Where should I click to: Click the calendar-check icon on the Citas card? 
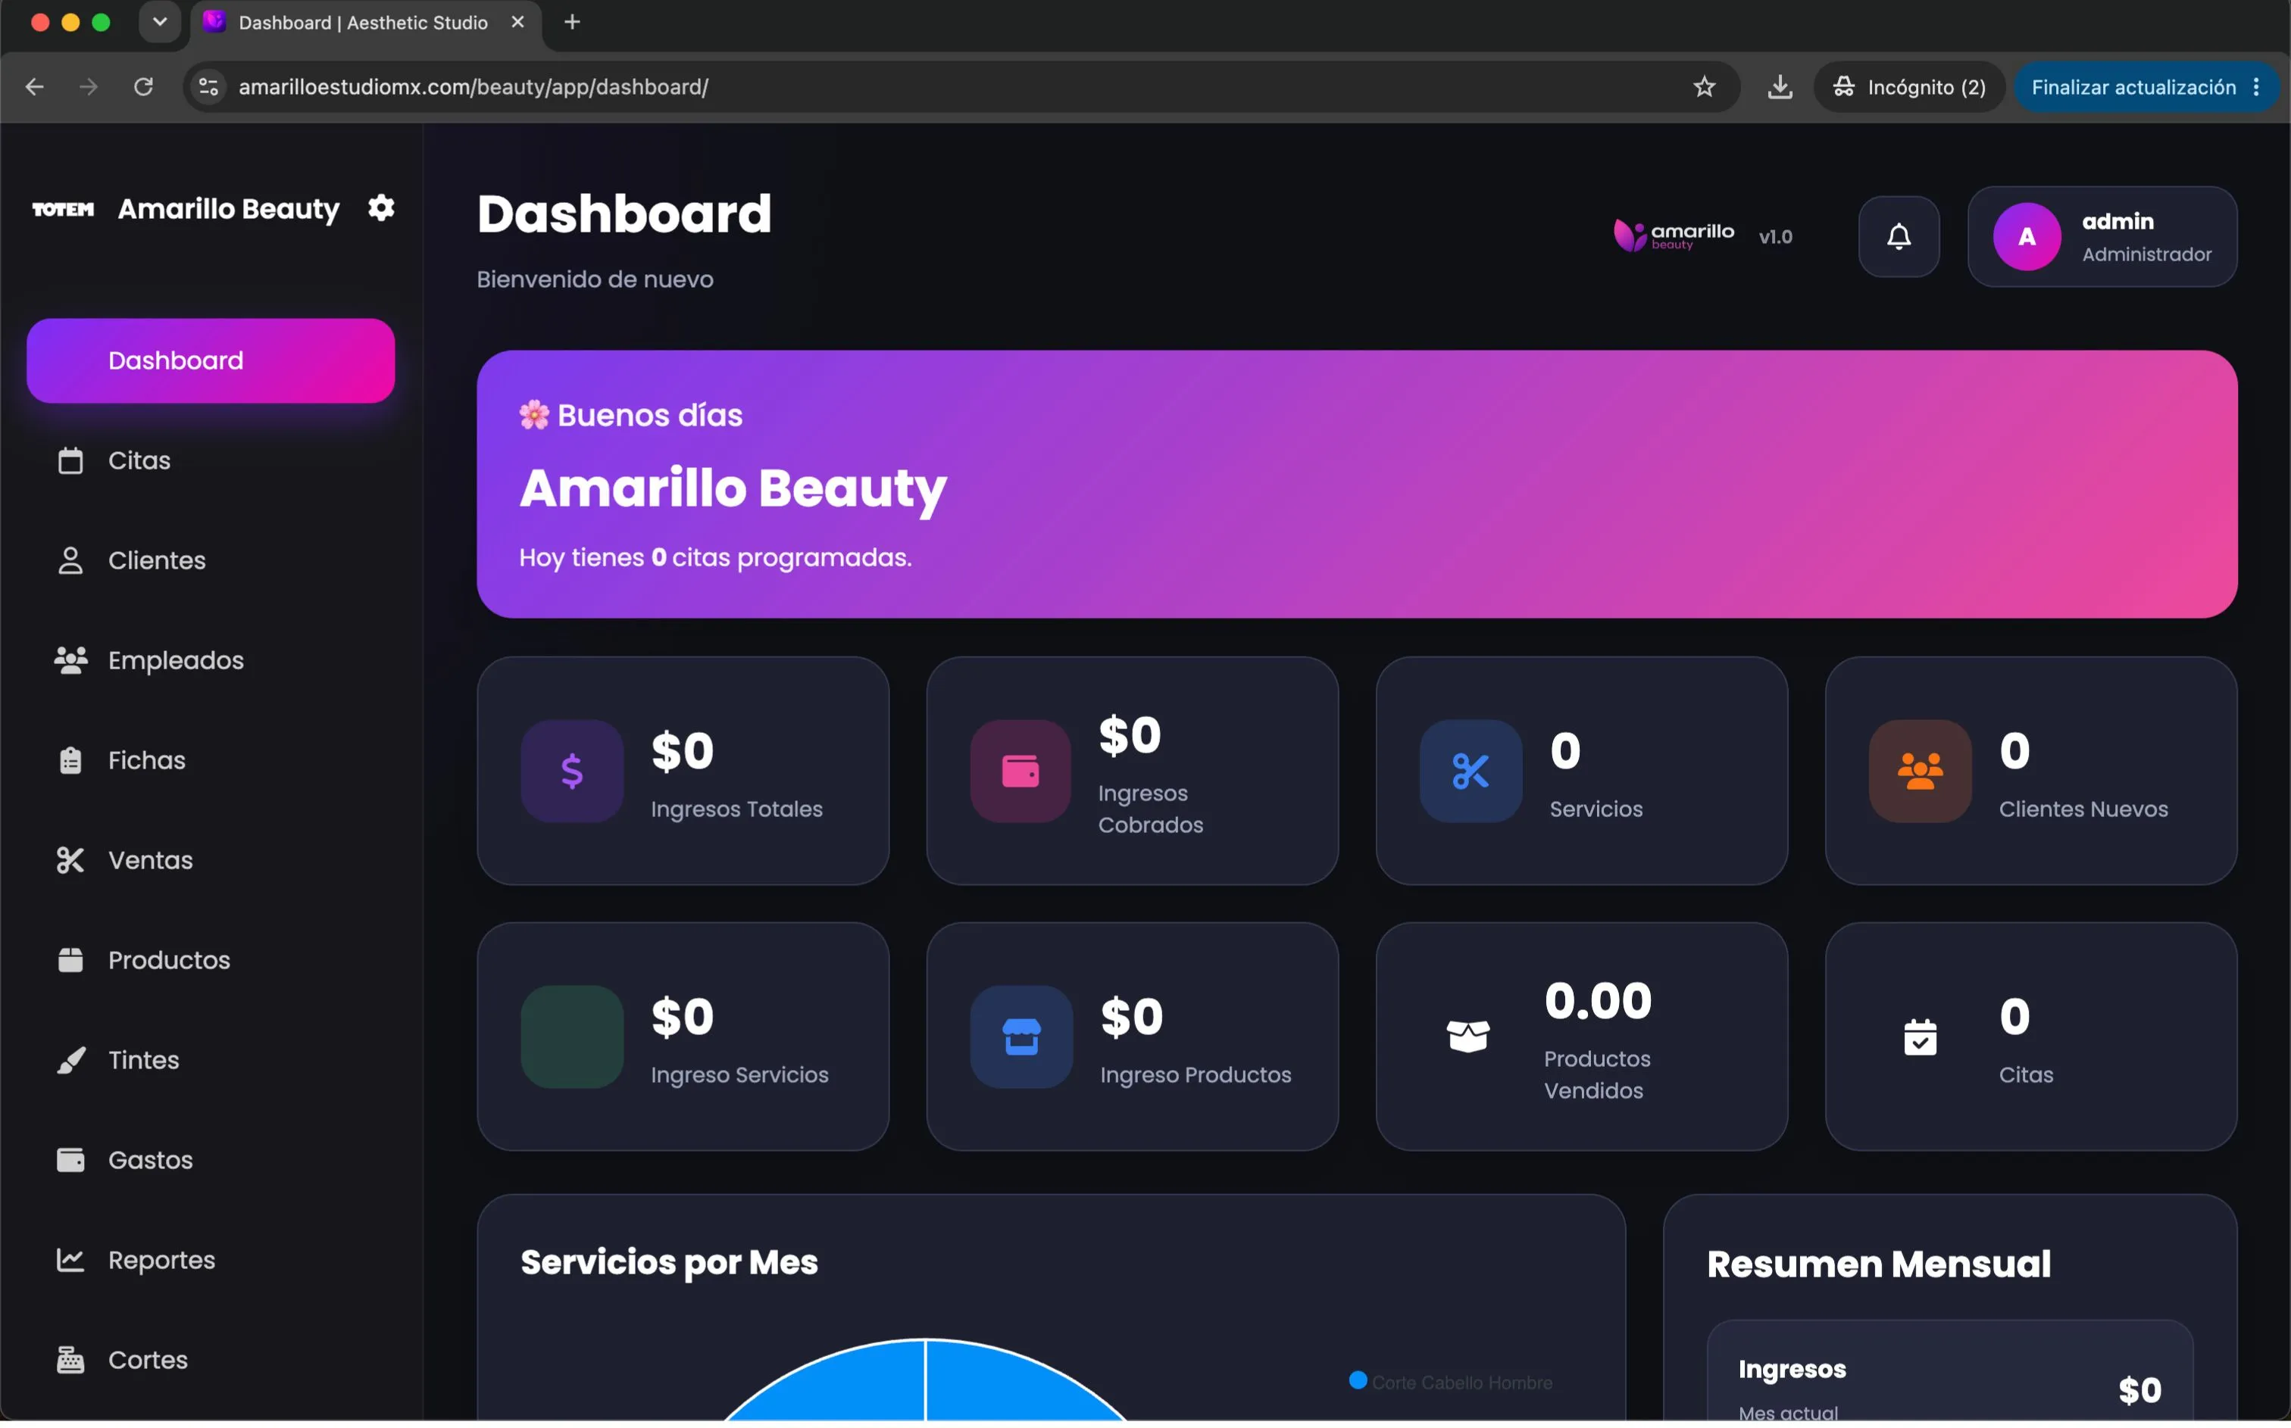tap(1920, 1037)
